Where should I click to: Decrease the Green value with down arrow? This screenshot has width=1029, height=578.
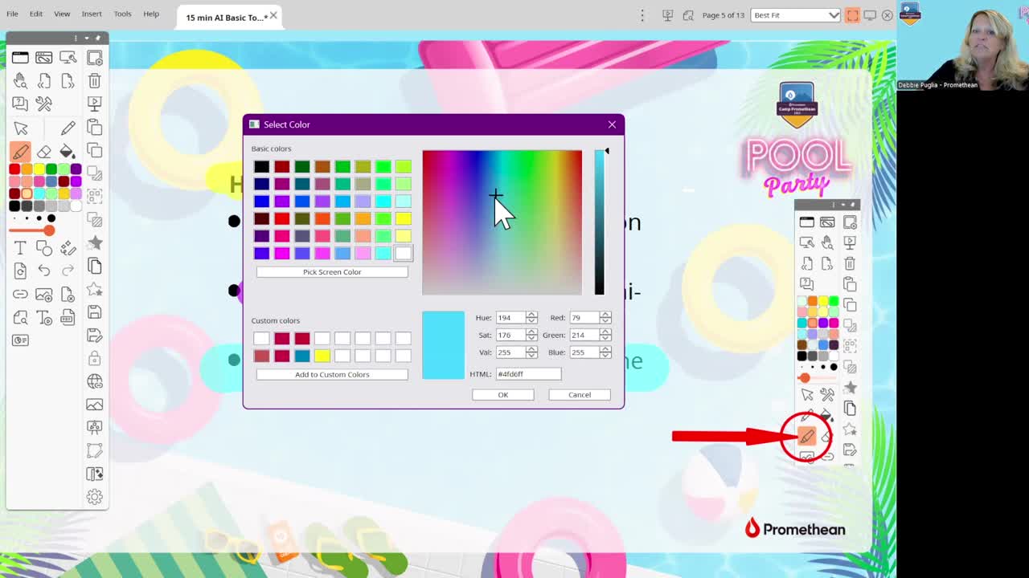coord(605,338)
